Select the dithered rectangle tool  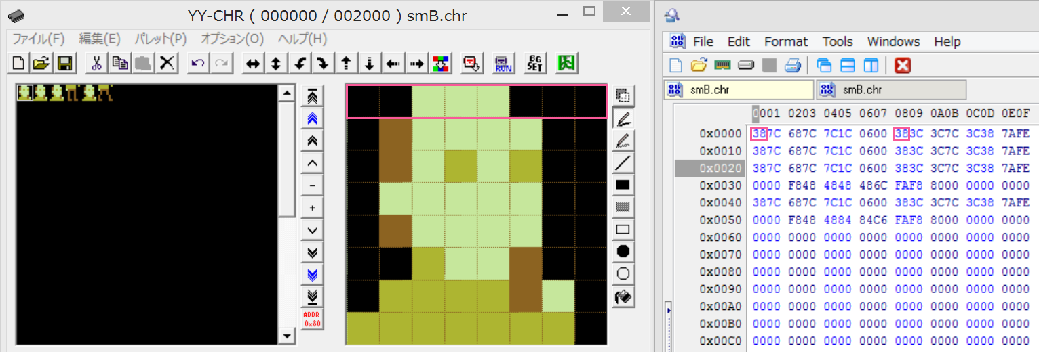(623, 207)
